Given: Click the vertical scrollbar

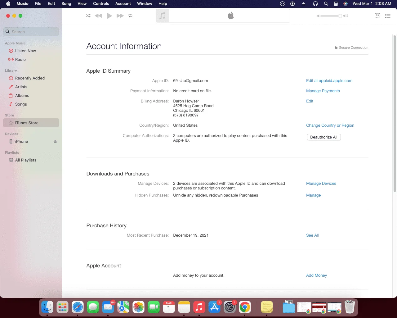Looking at the screenshot, I should tap(395, 113).
